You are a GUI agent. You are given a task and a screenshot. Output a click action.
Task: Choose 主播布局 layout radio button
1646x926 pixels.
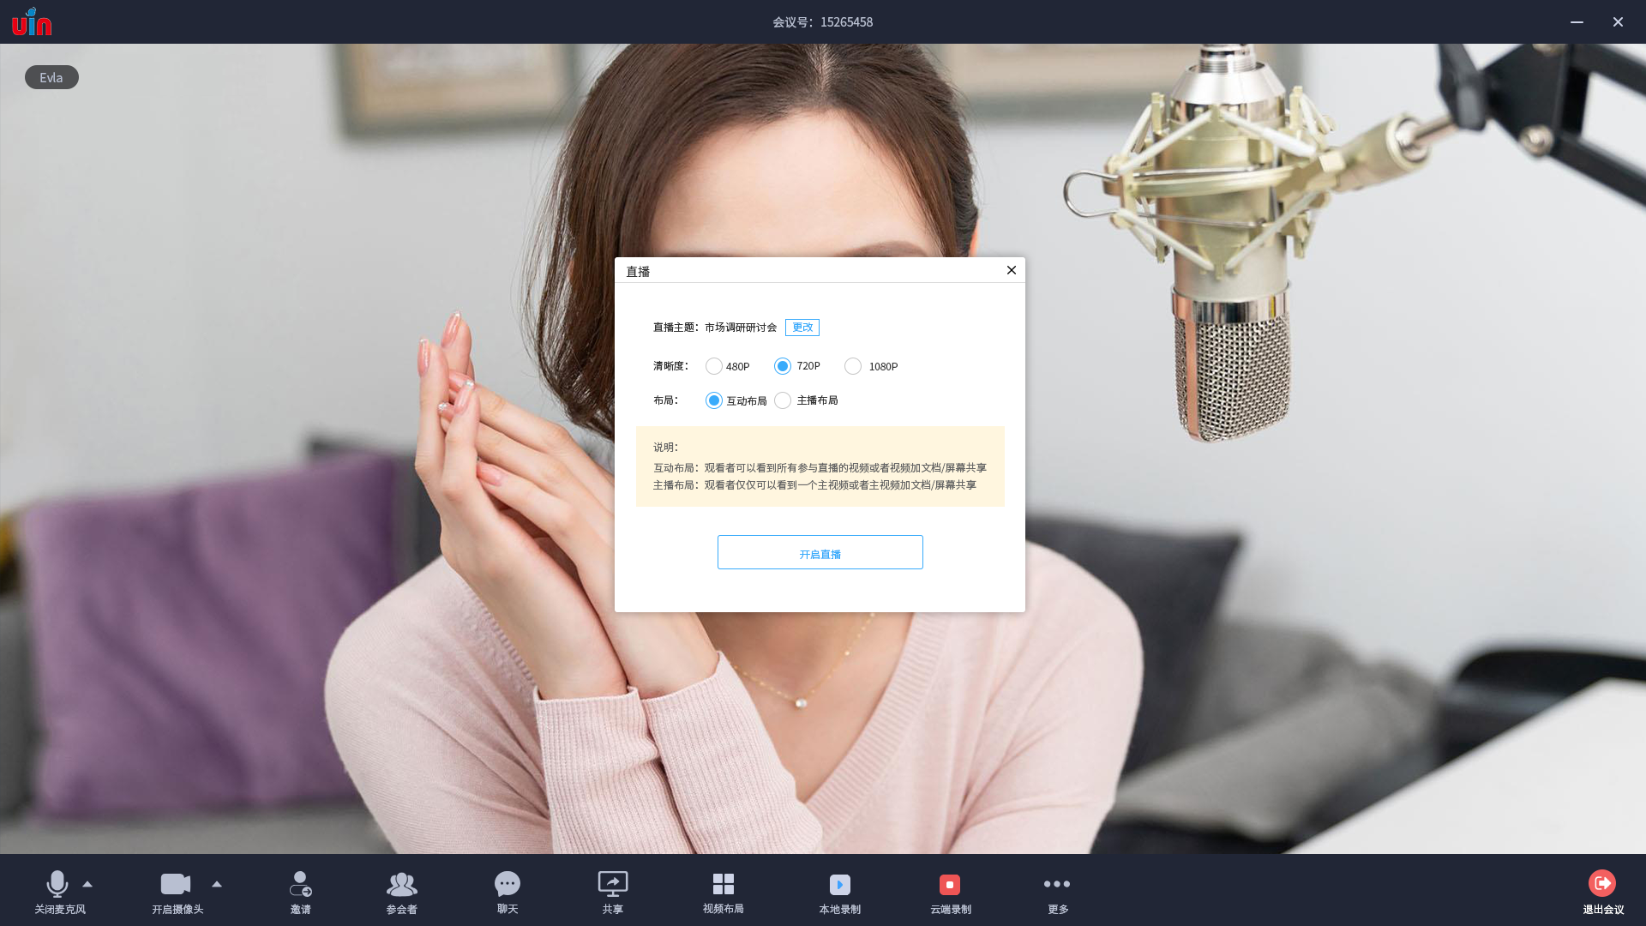pyautogui.click(x=783, y=400)
